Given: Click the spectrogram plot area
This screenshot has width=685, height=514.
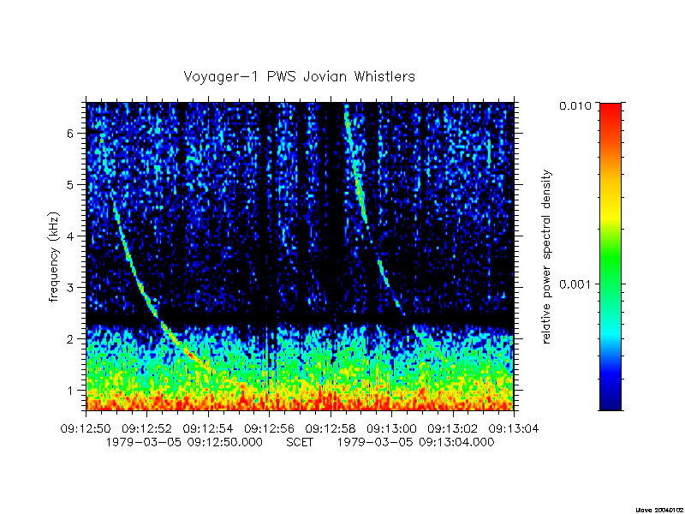Looking at the screenshot, I should coord(300,256).
